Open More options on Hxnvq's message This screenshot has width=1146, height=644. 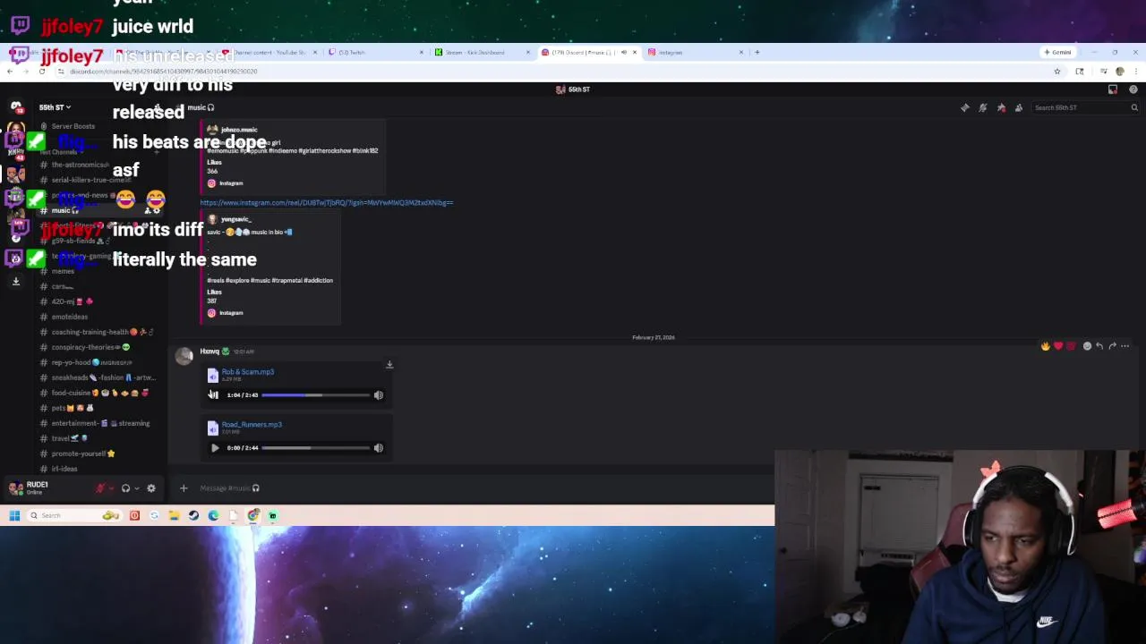coord(1125,346)
